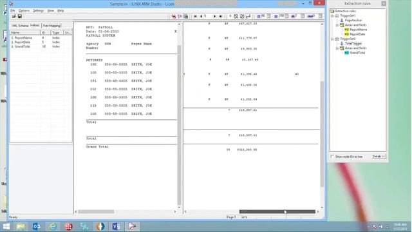
Task: Click the teal GrandTotal field icon
Action: (346, 53)
